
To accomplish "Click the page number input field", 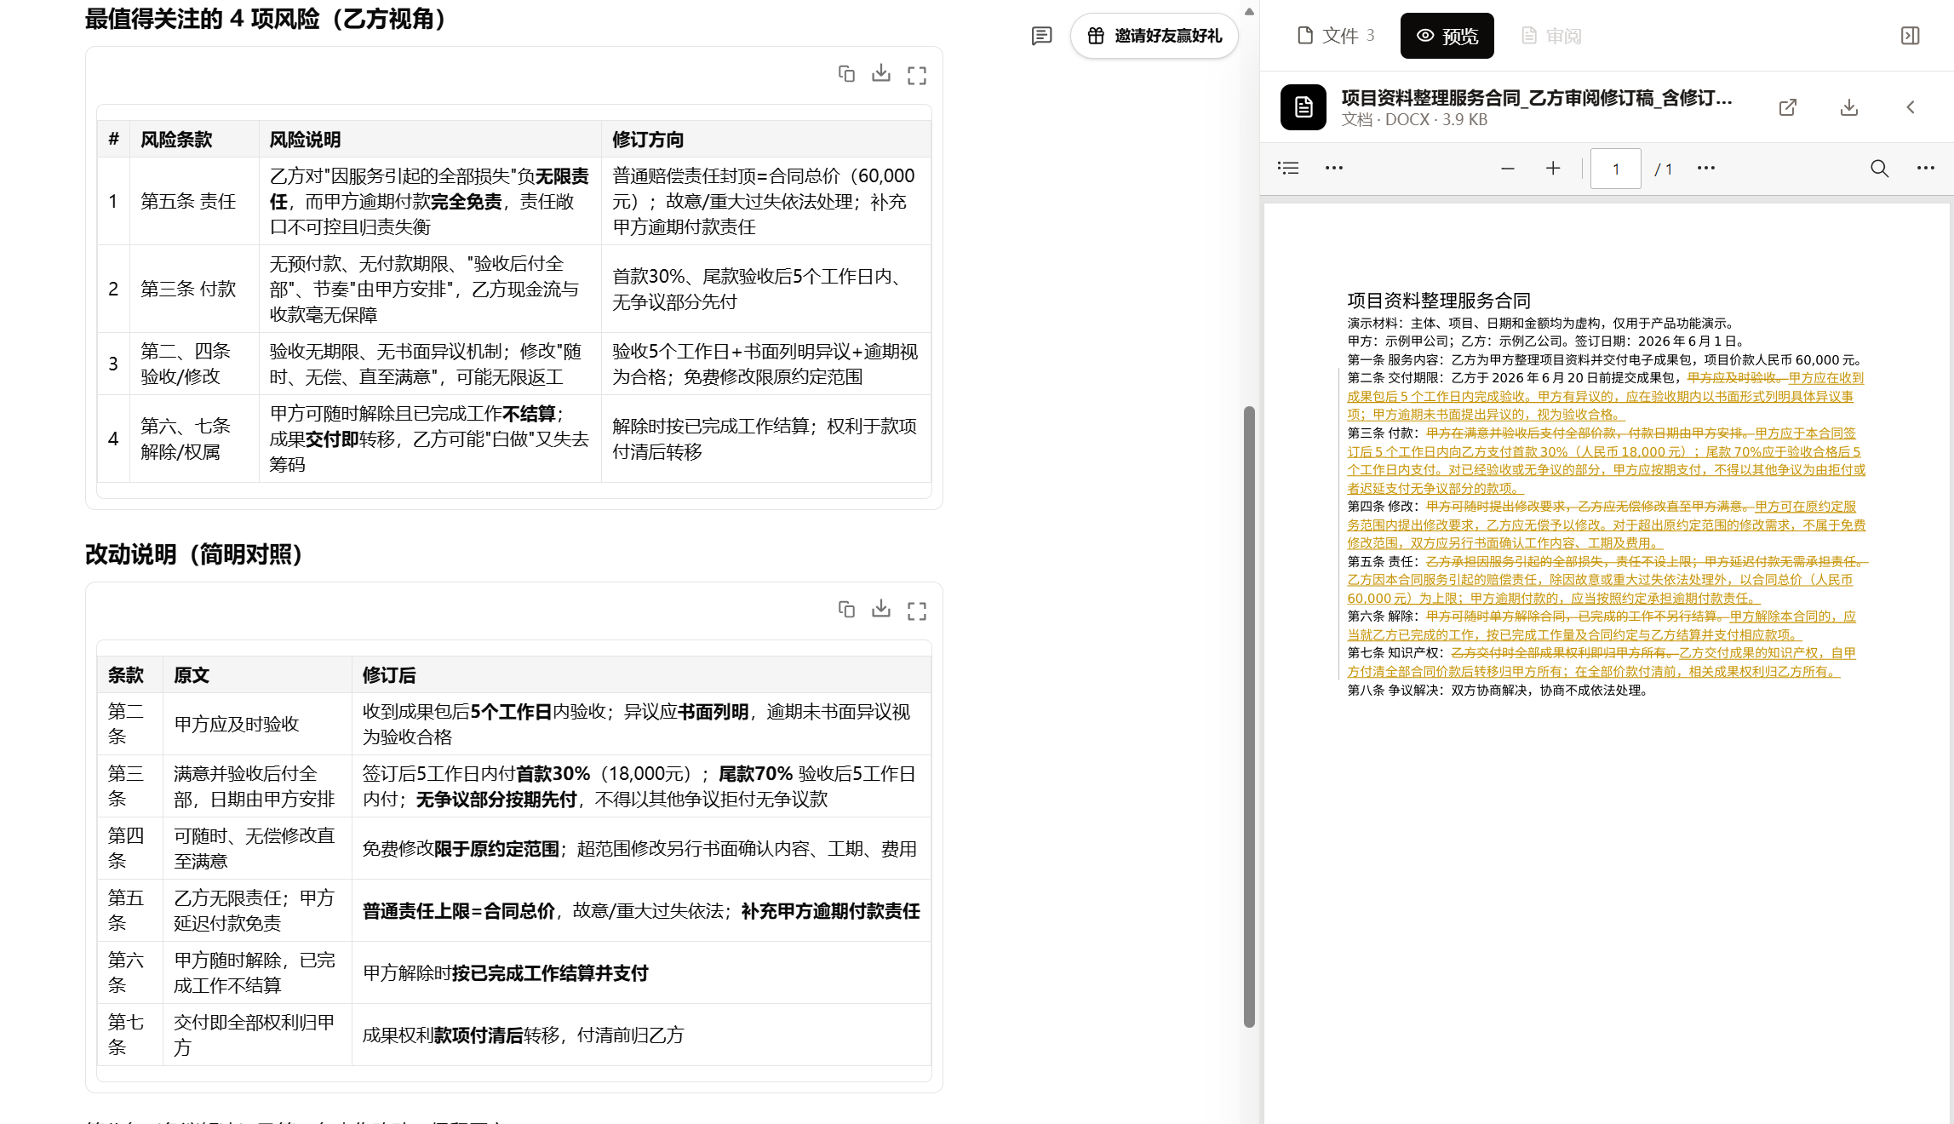I will pos(1615,169).
